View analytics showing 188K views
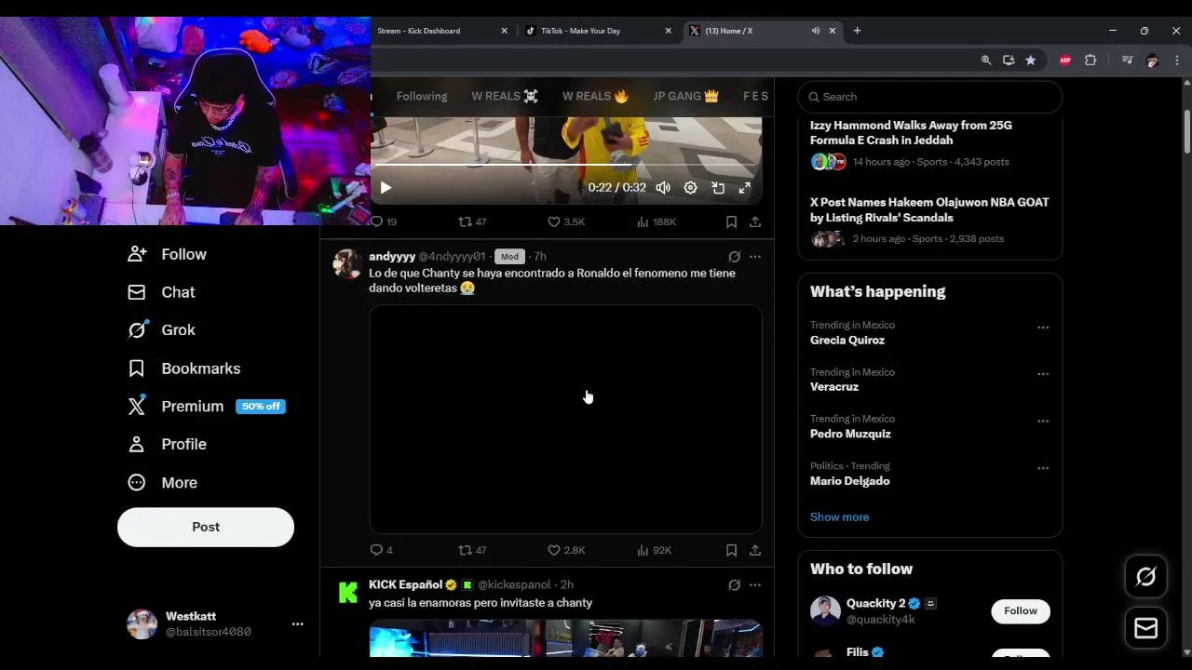This screenshot has height=670, width=1192. pos(657,221)
